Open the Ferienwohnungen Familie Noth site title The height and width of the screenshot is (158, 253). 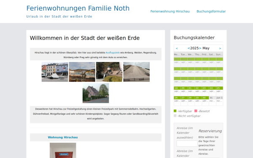pyautogui.click(x=78, y=8)
